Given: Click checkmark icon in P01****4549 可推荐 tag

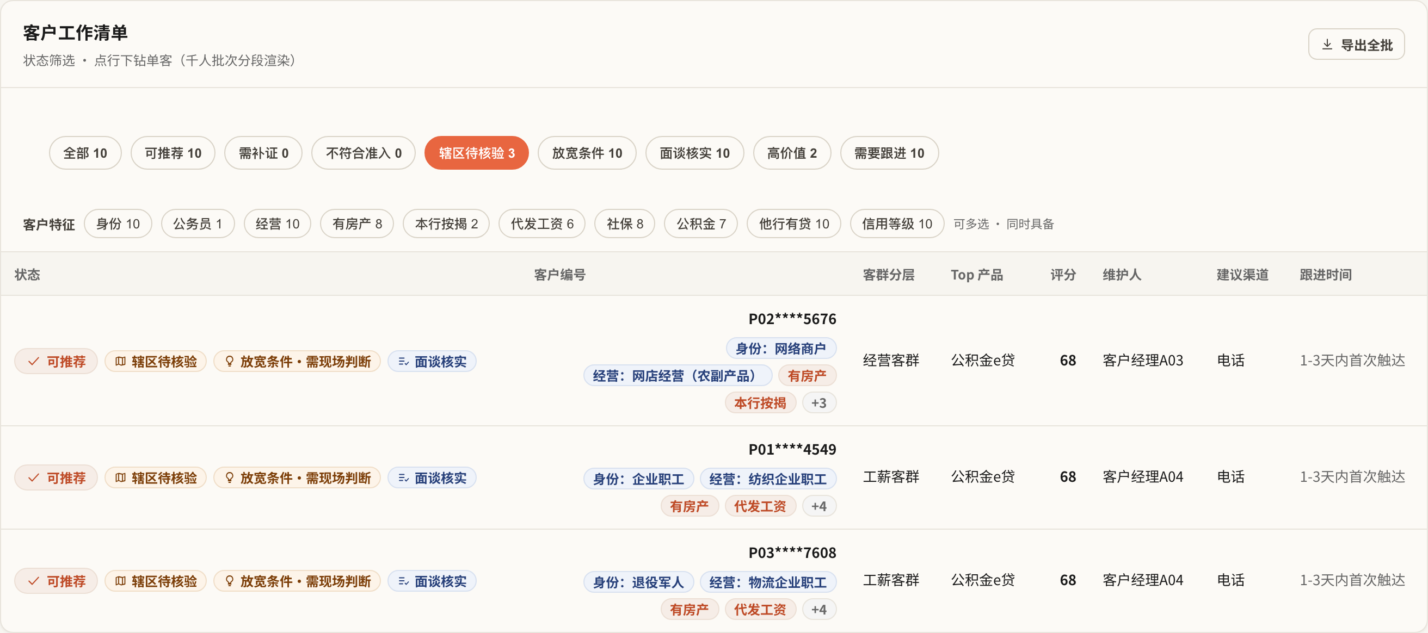Looking at the screenshot, I should coord(34,477).
